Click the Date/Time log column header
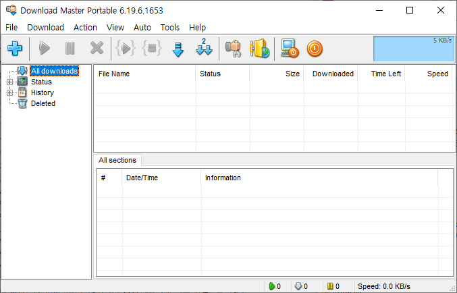Image resolution: width=457 pixels, height=293 pixels. pos(161,178)
